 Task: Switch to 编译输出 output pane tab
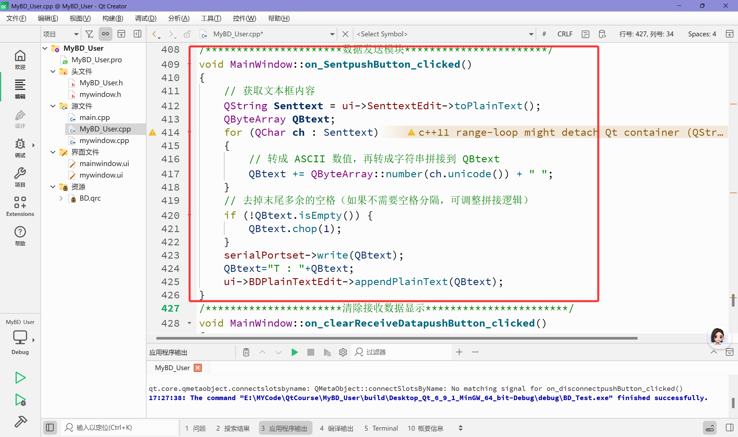pos(336,428)
